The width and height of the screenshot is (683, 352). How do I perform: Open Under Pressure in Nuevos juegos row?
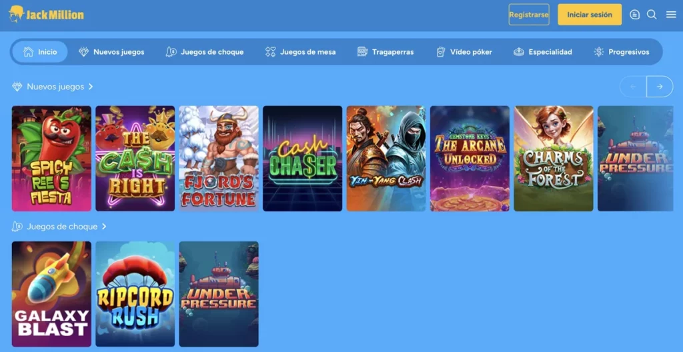point(635,159)
